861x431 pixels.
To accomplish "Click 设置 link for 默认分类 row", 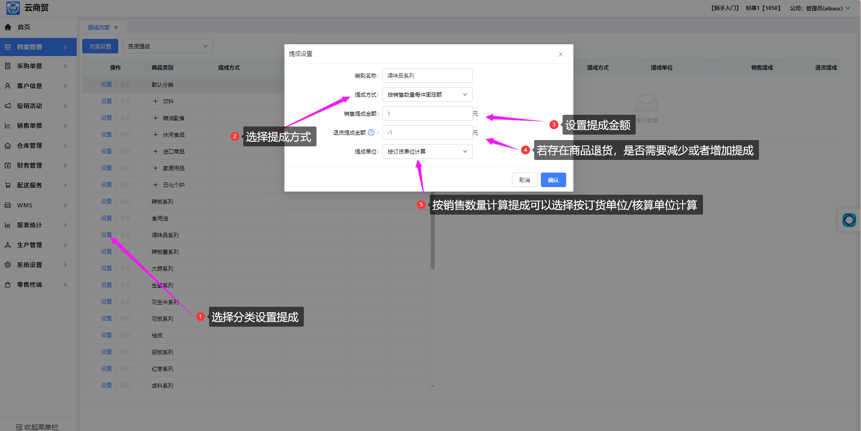I will tap(106, 84).
